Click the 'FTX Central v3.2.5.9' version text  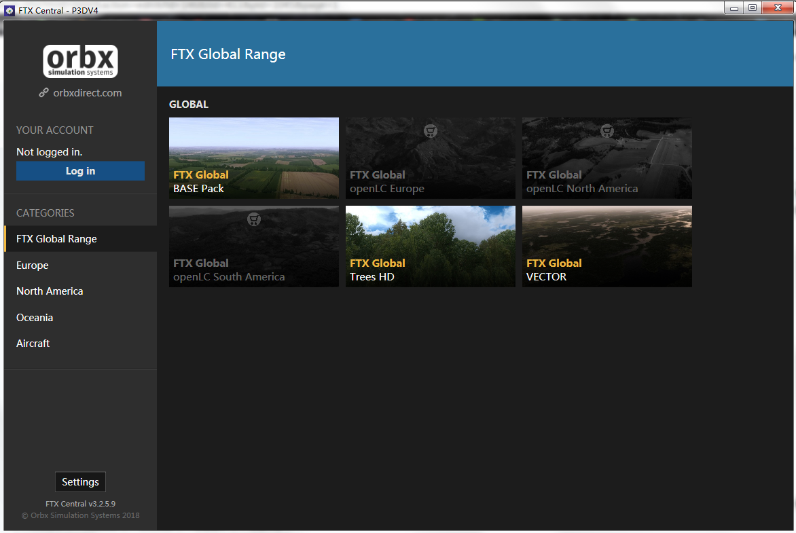click(x=80, y=504)
